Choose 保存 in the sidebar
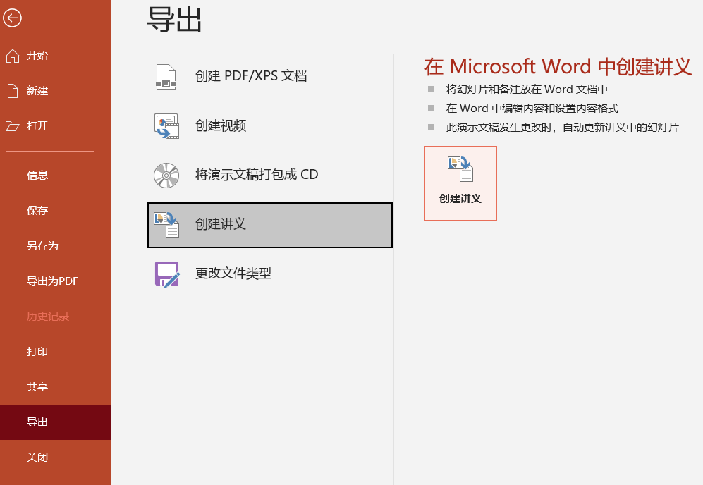The height and width of the screenshot is (485, 703). (x=56, y=210)
